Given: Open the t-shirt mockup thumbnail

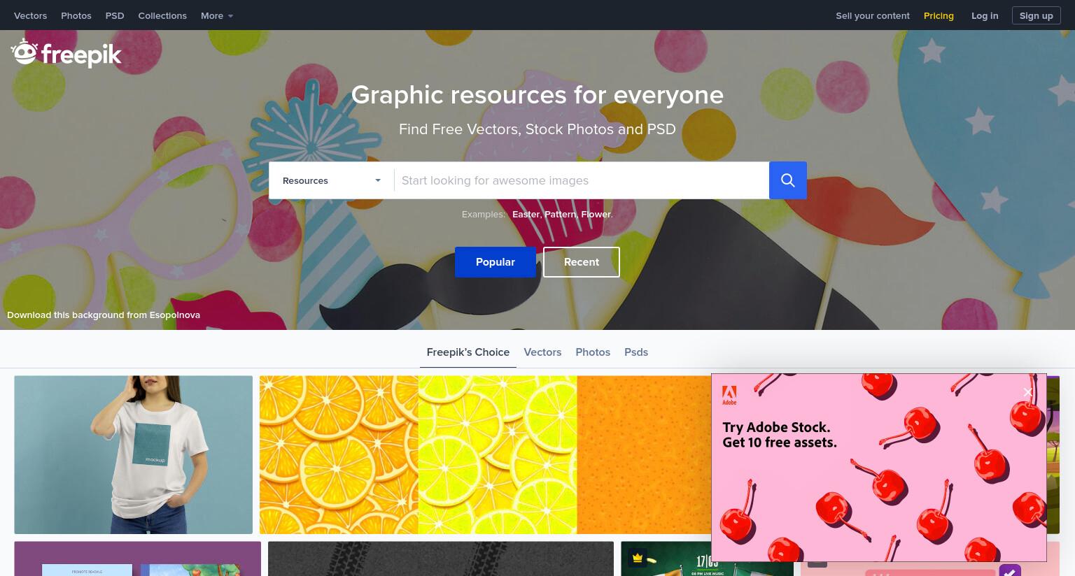Looking at the screenshot, I should (x=134, y=455).
